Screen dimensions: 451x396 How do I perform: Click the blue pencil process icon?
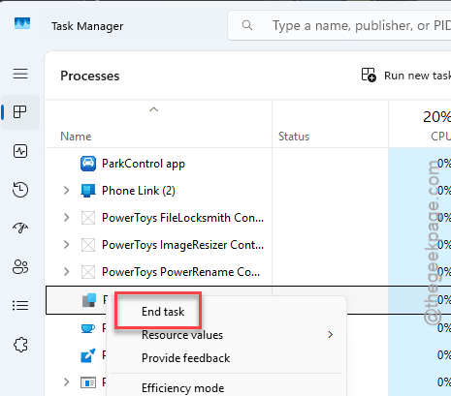tap(88, 355)
